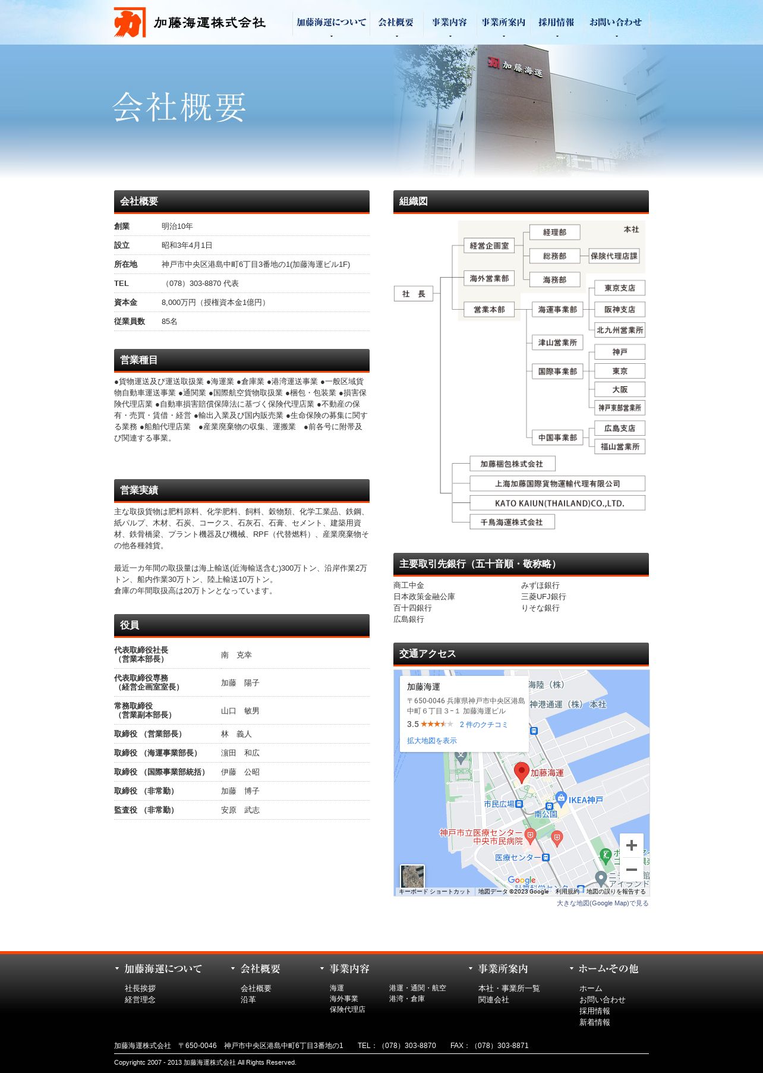
Task: Click the 保険代理店課 box in org chart
Action: click(614, 256)
